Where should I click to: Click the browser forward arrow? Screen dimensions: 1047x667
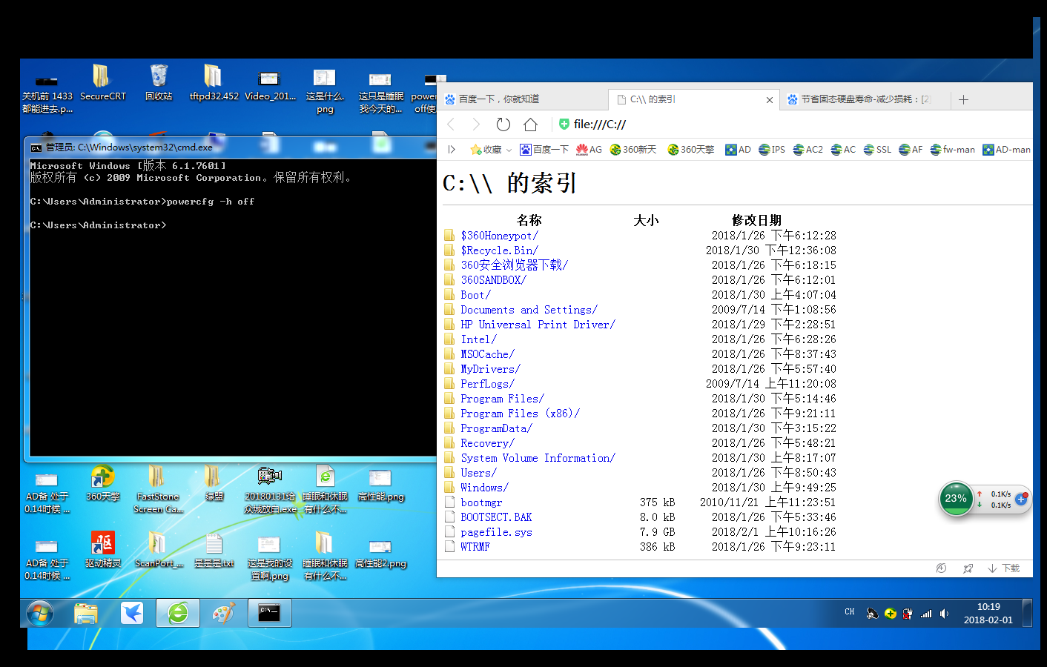[476, 125]
